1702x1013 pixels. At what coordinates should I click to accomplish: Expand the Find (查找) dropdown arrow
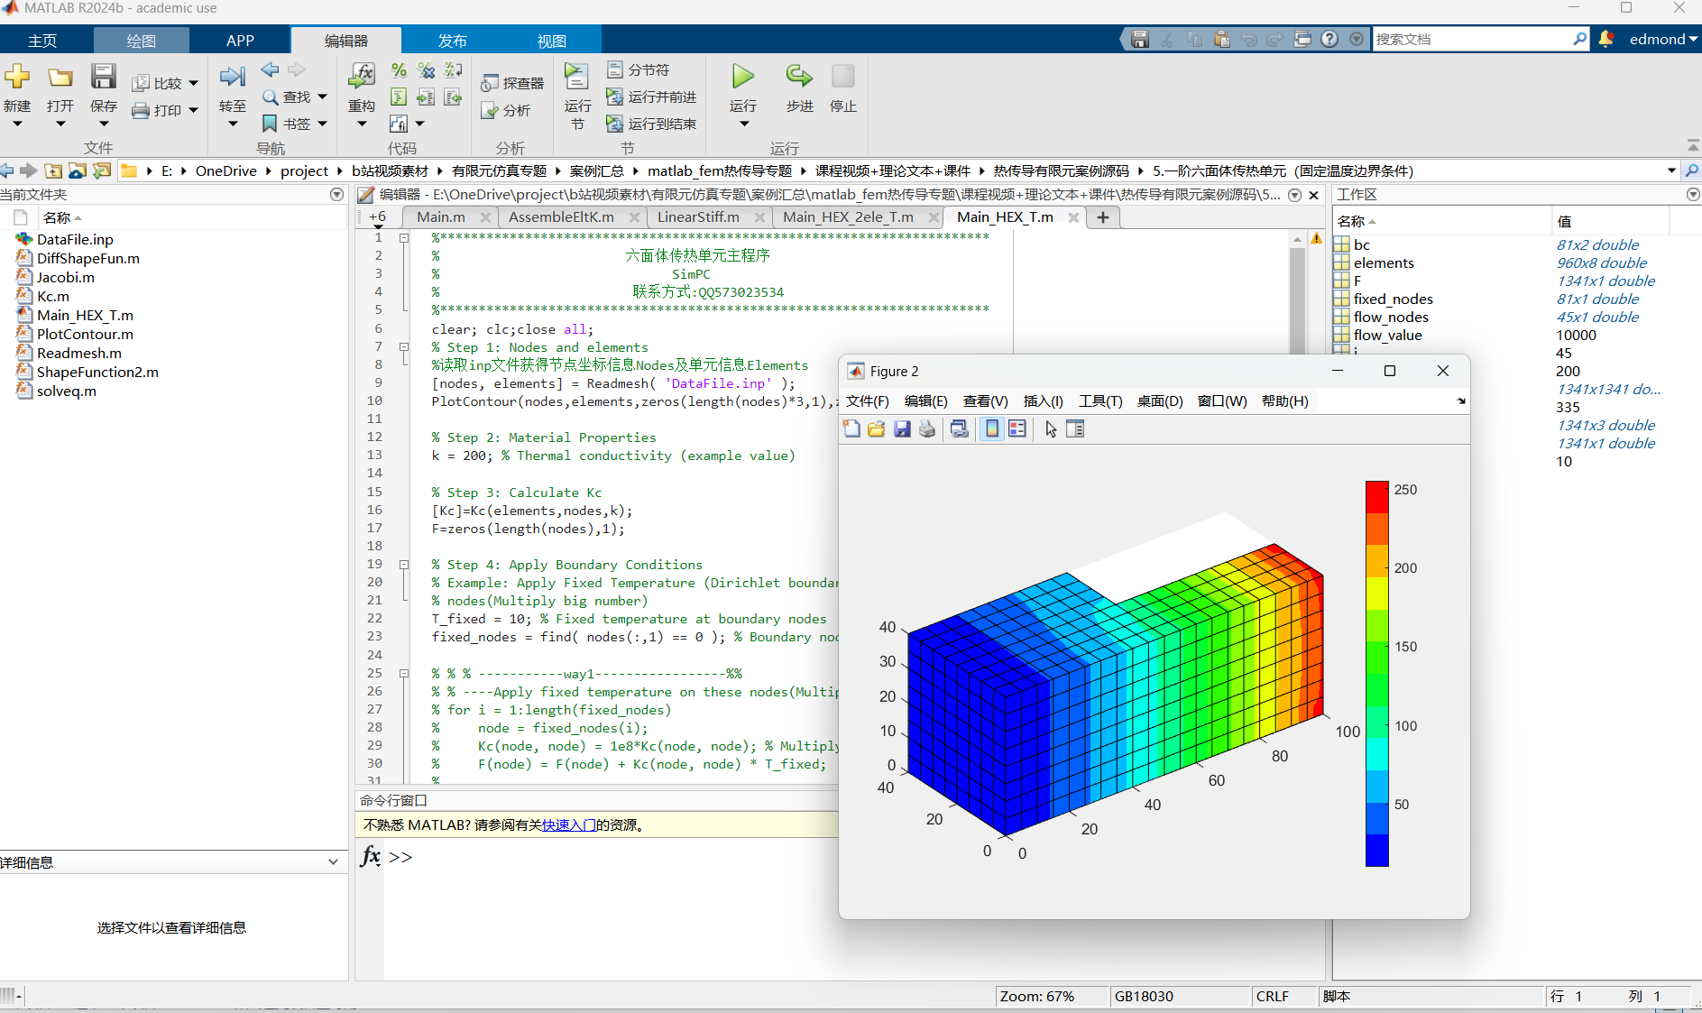click(x=322, y=97)
